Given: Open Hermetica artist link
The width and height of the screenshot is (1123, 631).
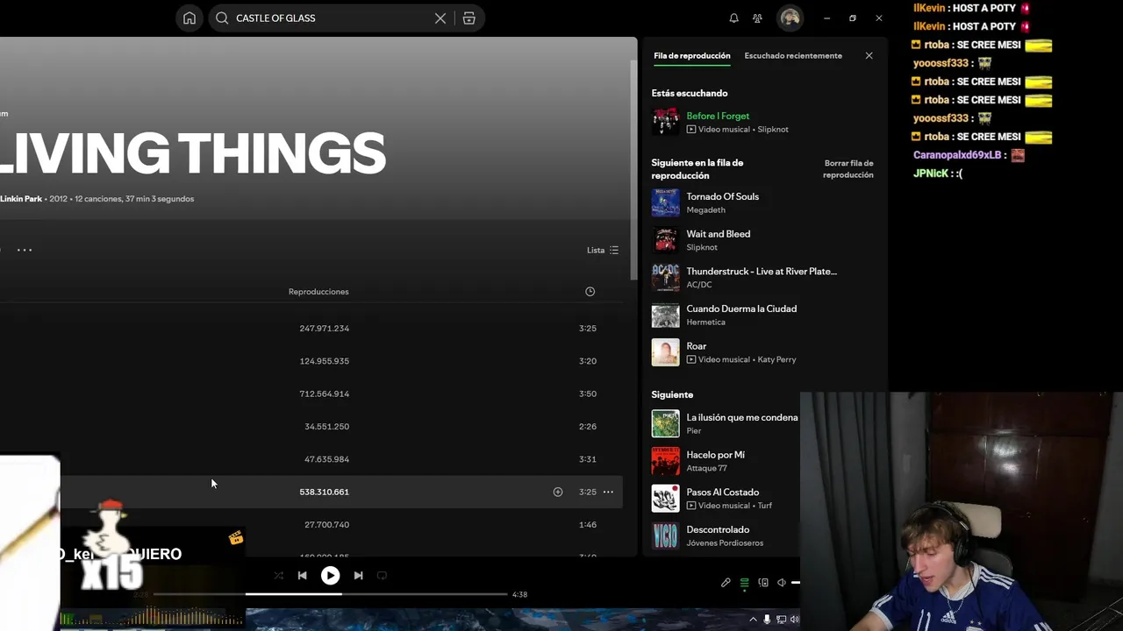Looking at the screenshot, I should coord(705,323).
